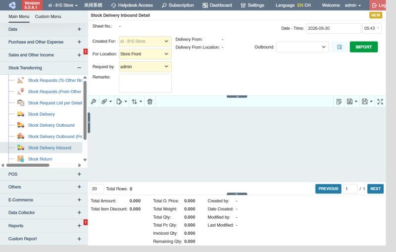Viewport: 396px width, 252px height.
Task: Collapse the header panel using top handle
Action: 237,97
